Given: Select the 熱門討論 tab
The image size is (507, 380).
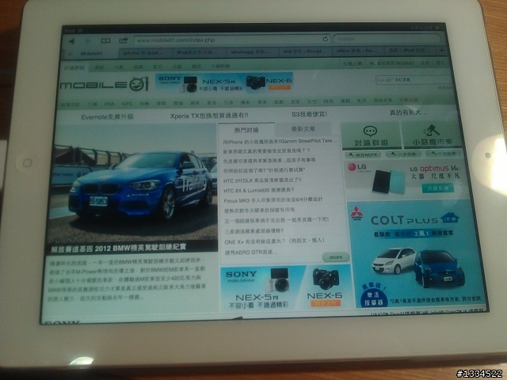Looking at the screenshot, I should 246,130.
